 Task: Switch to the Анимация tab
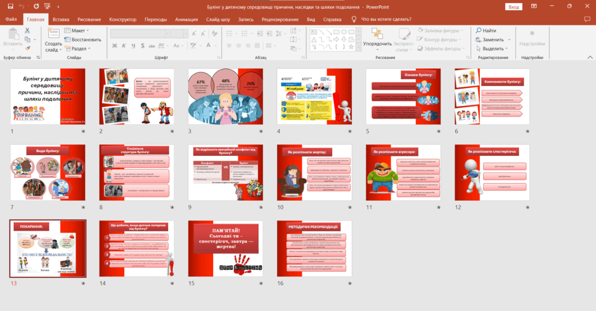pyautogui.click(x=186, y=19)
